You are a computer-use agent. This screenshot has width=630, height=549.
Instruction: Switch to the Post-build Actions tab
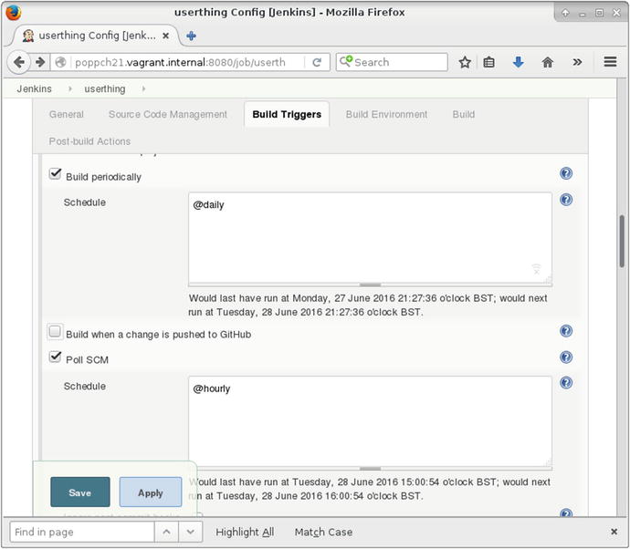[89, 141]
